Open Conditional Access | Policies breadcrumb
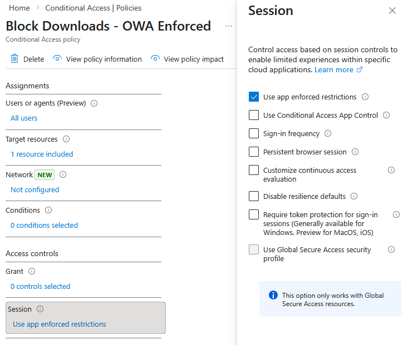The height and width of the screenshot is (345, 408). coord(93,8)
